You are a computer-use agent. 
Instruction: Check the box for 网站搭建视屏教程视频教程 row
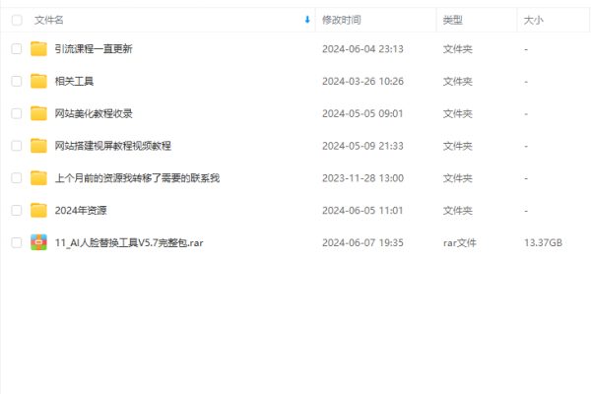pyautogui.click(x=16, y=146)
